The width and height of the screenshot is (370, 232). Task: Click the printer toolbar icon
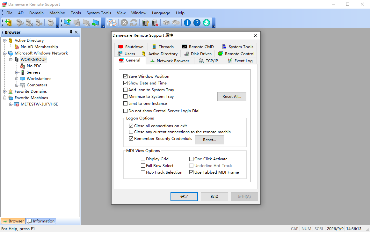166,23
